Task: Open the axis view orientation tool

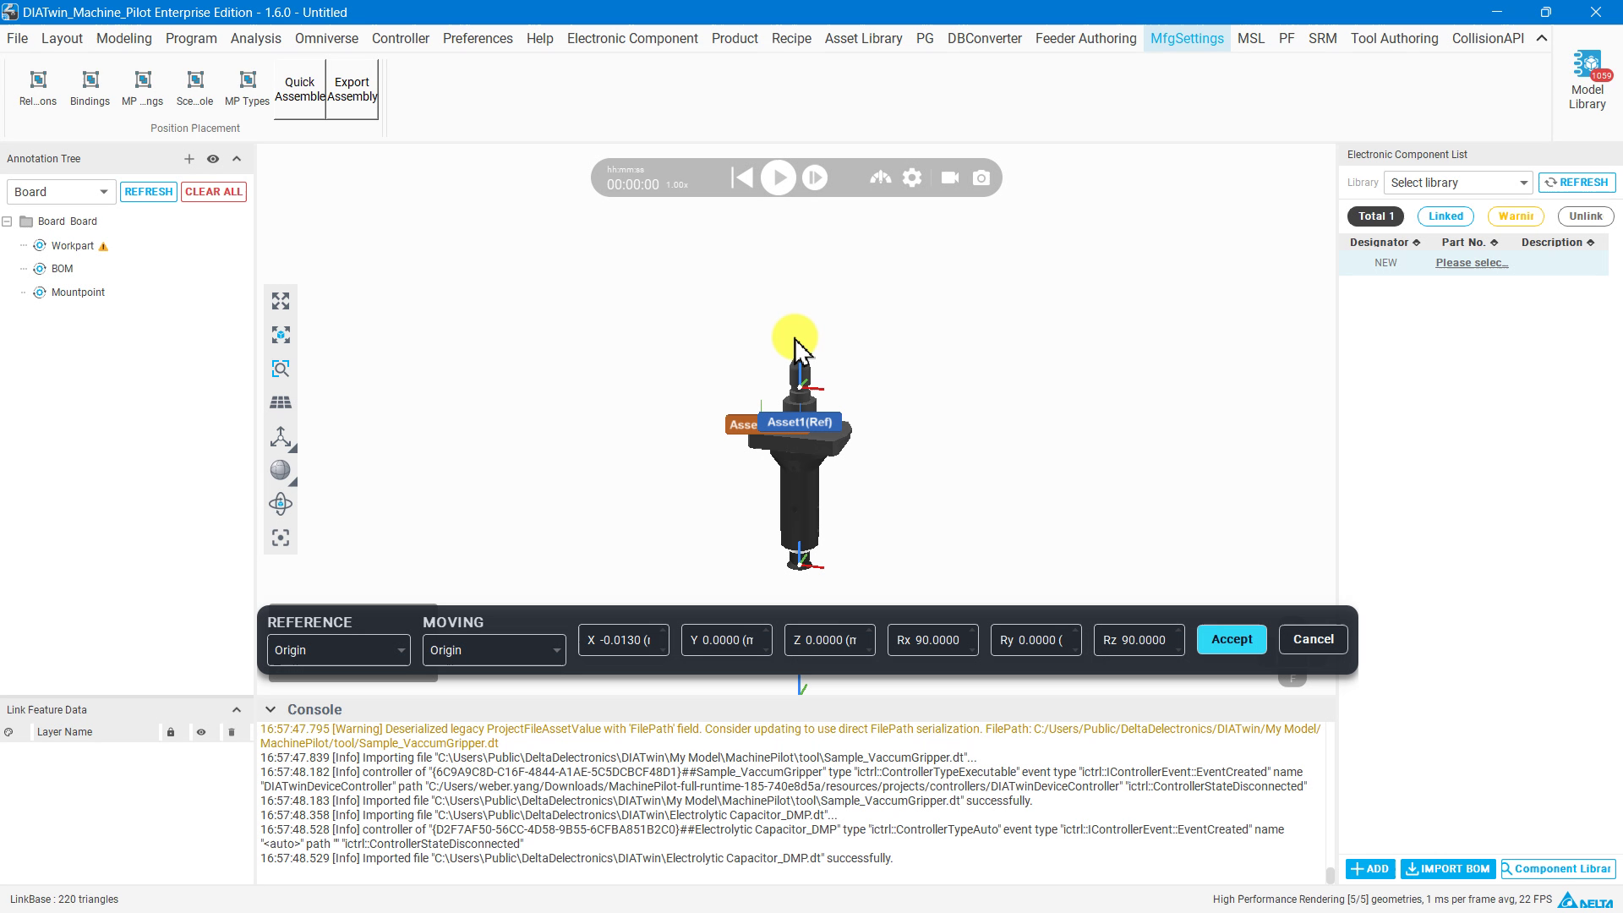Action: [281, 436]
